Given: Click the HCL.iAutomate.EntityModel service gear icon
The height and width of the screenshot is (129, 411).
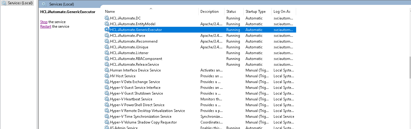Looking at the screenshot, I should [x=107, y=24].
